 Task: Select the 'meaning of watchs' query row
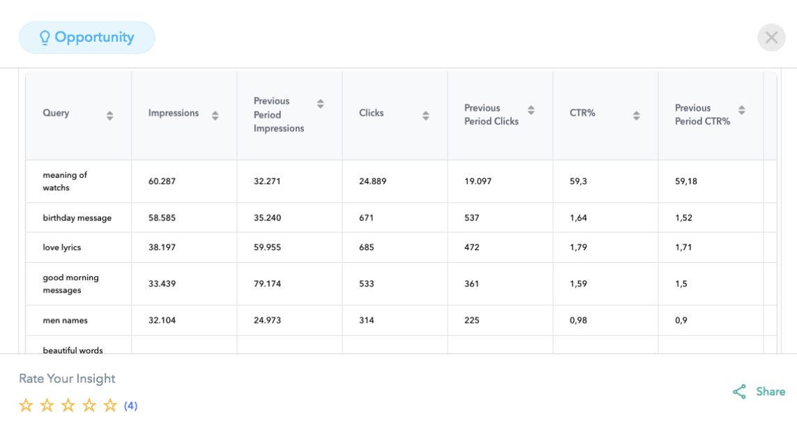65,181
